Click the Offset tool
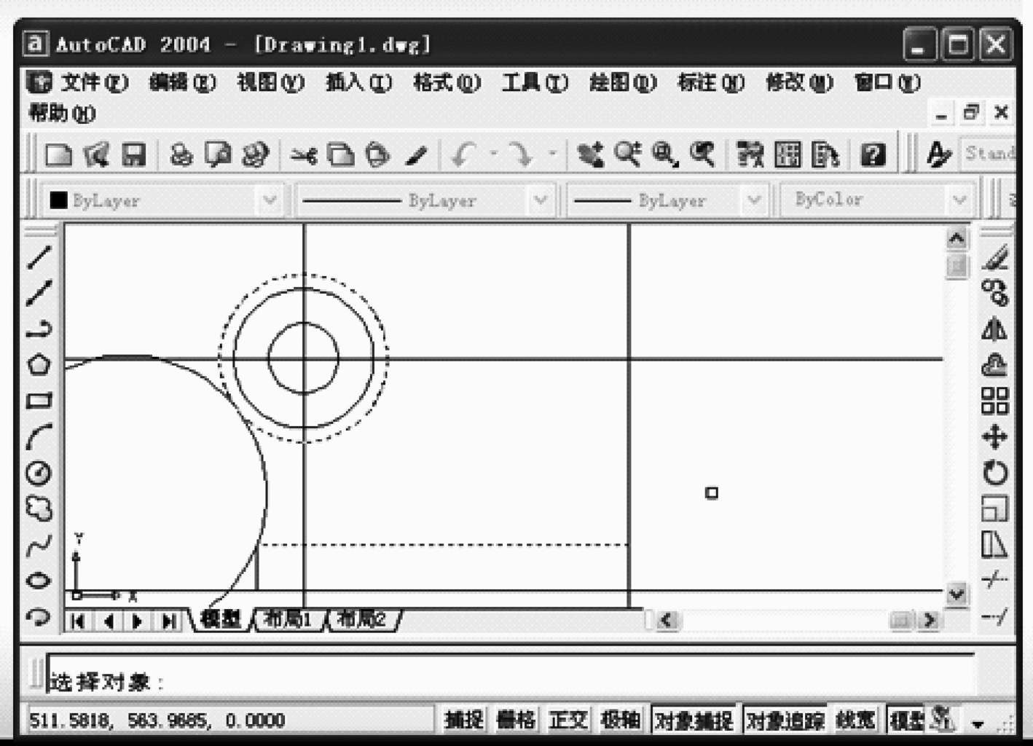 pyautogui.click(x=995, y=364)
